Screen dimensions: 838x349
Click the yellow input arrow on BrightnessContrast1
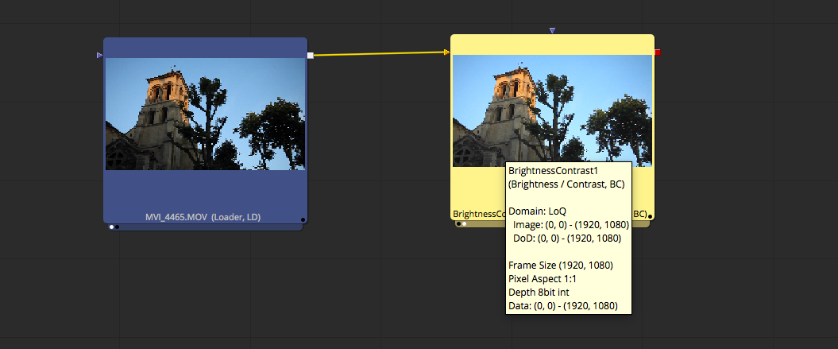pos(447,52)
